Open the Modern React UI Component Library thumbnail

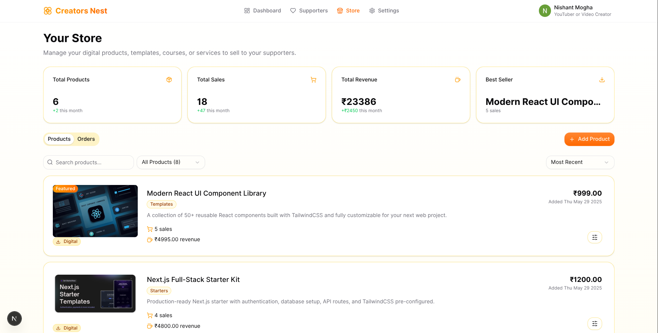pos(95,211)
